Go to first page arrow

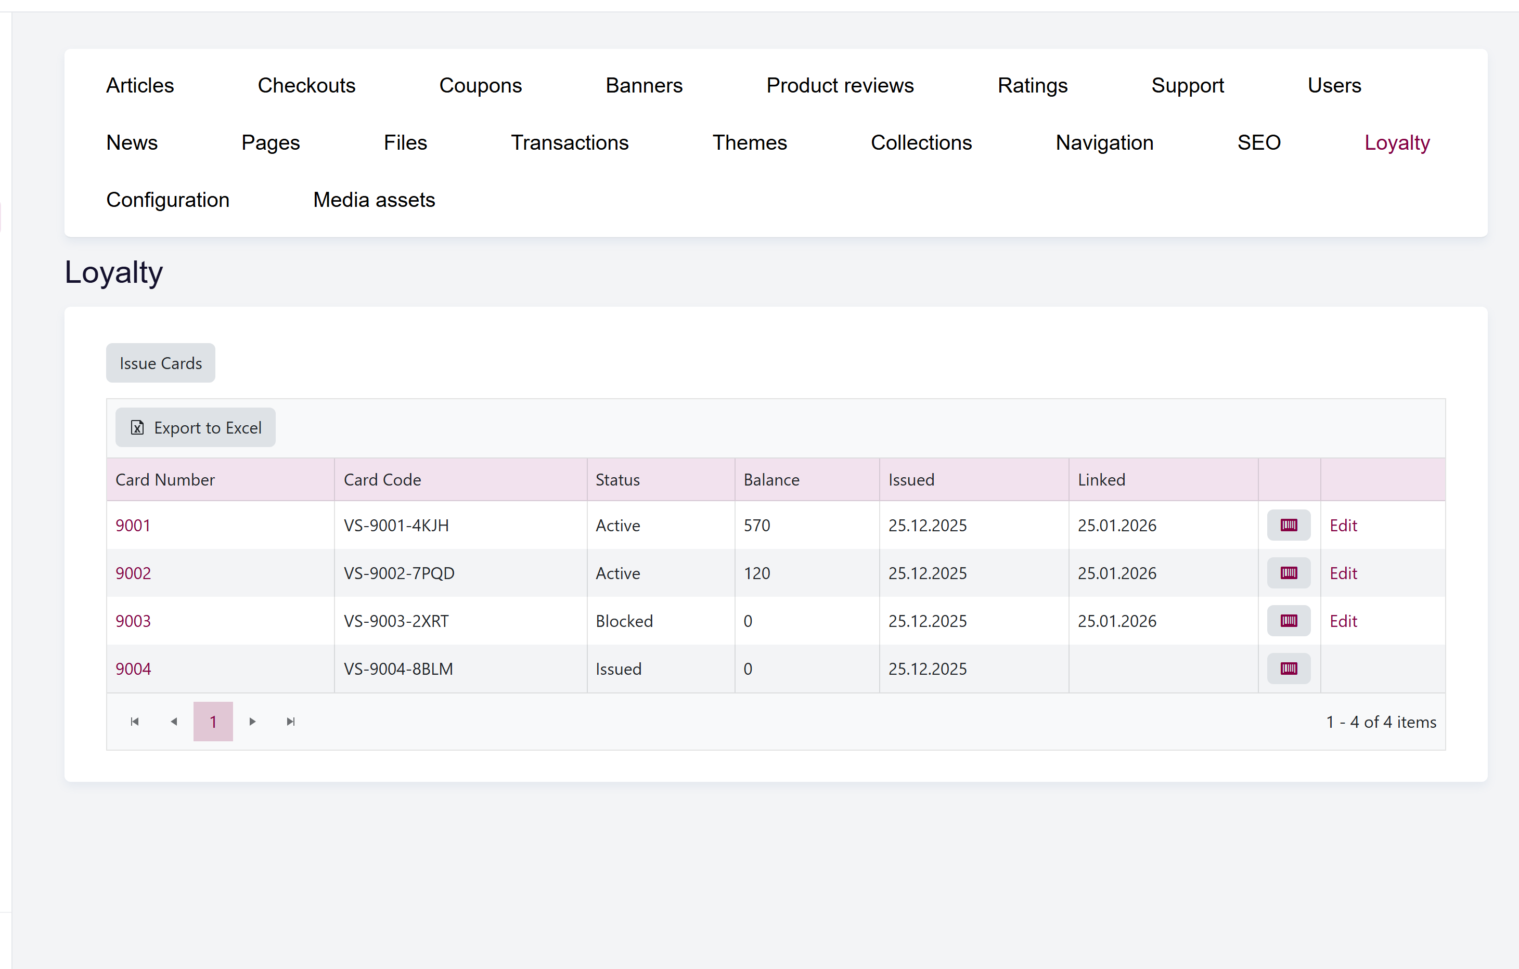(134, 722)
